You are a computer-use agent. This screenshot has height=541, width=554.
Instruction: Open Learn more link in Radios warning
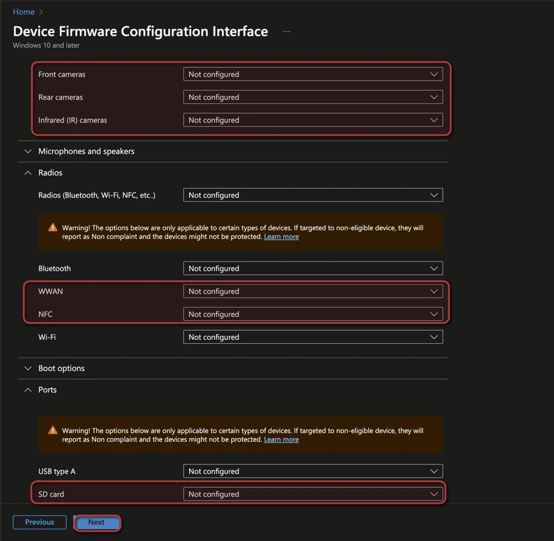[x=281, y=237]
